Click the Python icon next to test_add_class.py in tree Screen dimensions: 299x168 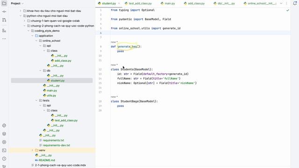point(52,120)
